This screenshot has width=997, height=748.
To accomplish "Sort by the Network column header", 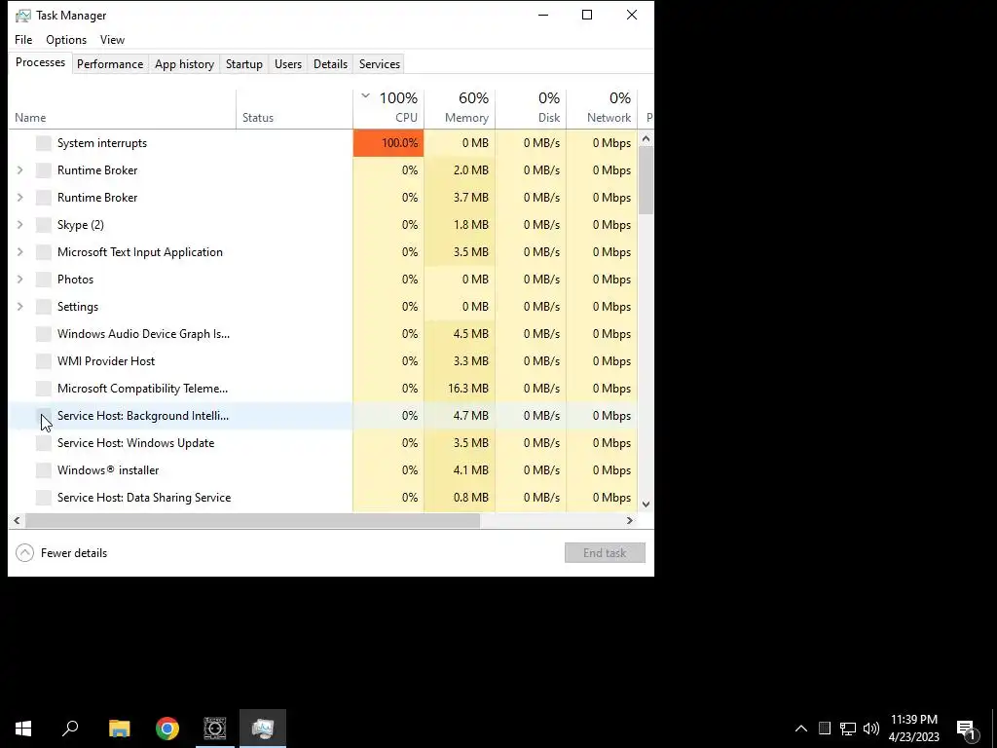I will 602,108.
